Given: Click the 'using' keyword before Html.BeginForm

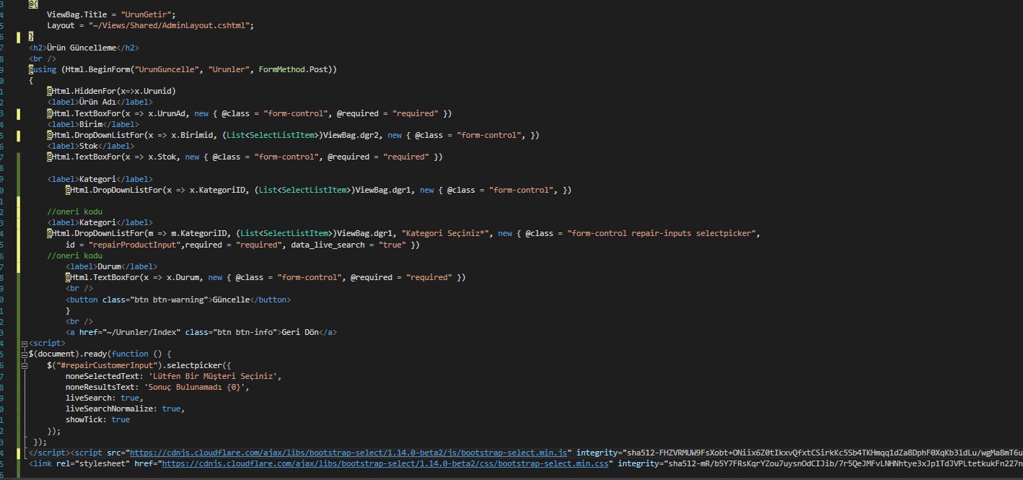Looking at the screenshot, I should 44,69.
